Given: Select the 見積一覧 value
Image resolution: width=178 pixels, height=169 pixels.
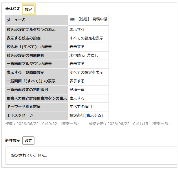Looking at the screenshot, I should tap(77, 90).
